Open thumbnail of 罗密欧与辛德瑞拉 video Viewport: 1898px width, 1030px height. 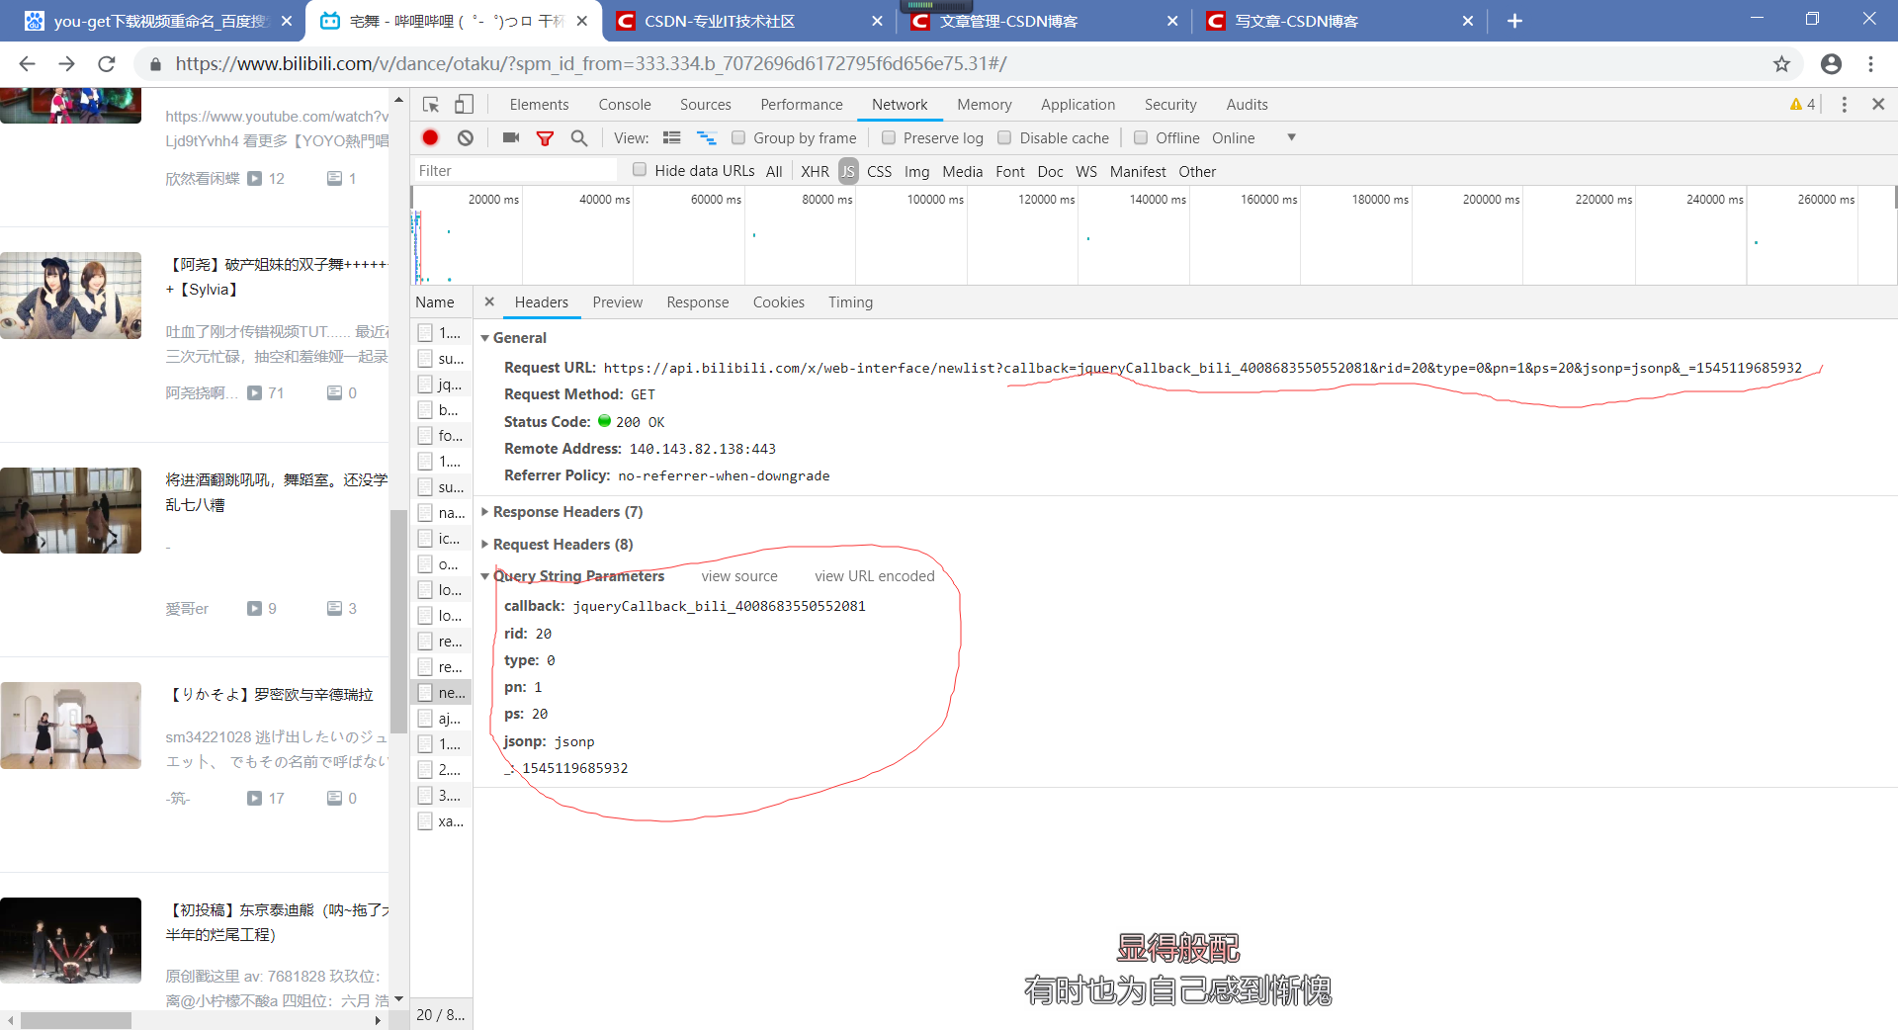click(x=70, y=725)
